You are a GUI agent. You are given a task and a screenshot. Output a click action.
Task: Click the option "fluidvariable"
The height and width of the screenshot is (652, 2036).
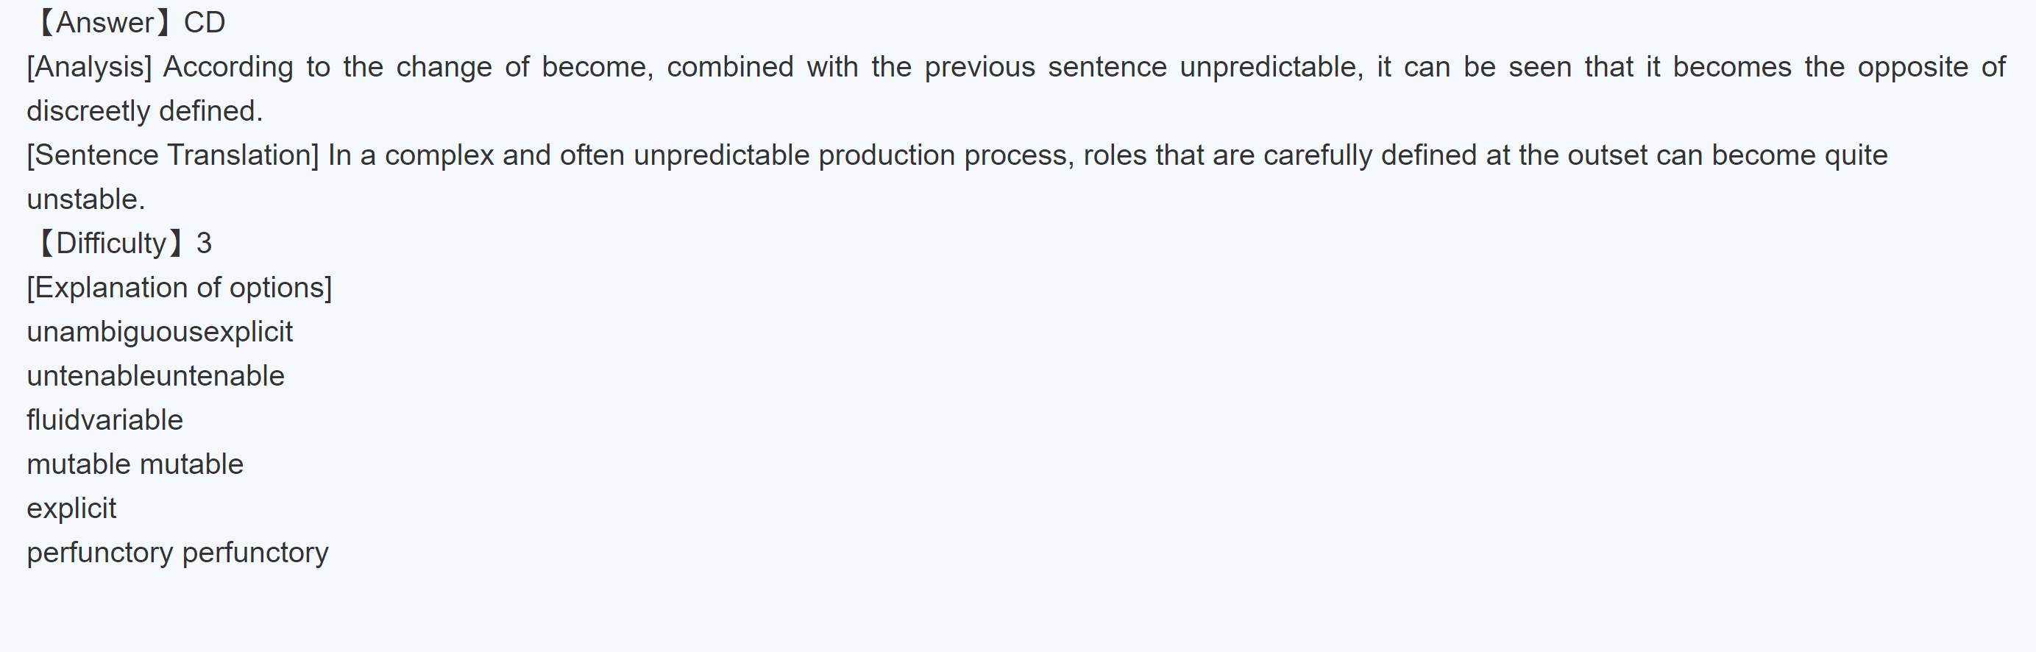tap(105, 420)
